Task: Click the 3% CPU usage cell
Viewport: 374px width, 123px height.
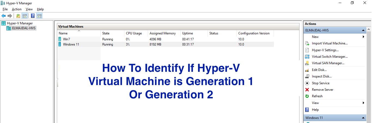Action: [x=128, y=44]
